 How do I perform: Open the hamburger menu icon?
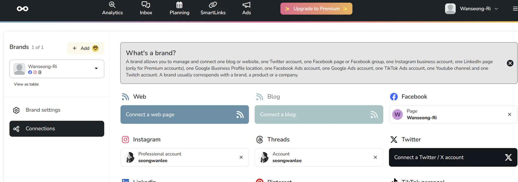tap(515, 9)
